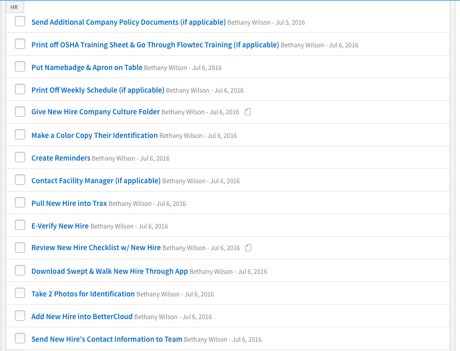
Task: Check off Send Additional Company Policy Documents
Action: coord(20,22)
